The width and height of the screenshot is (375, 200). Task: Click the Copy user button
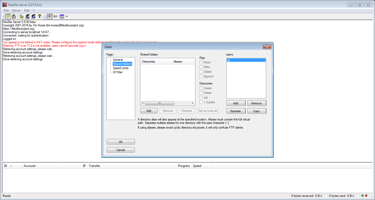(x=257, y=111)
